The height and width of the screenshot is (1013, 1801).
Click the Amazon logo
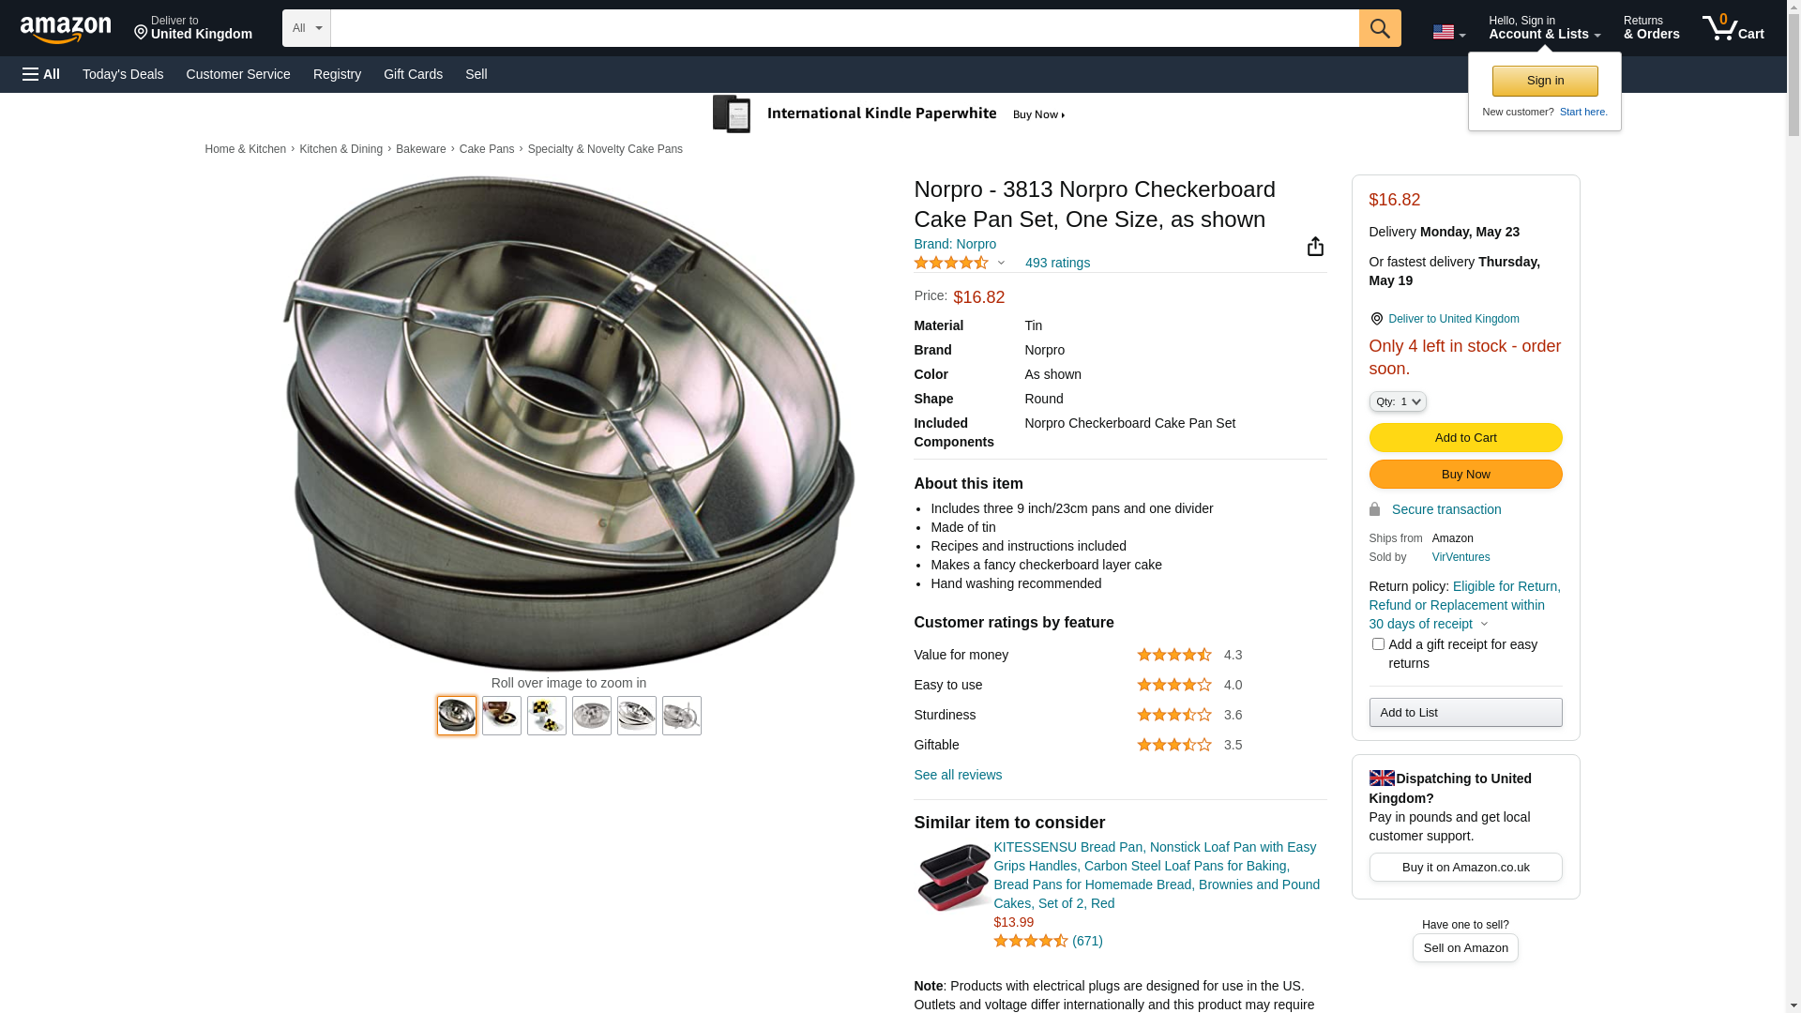pyautogui.click(x=66, y=30)
